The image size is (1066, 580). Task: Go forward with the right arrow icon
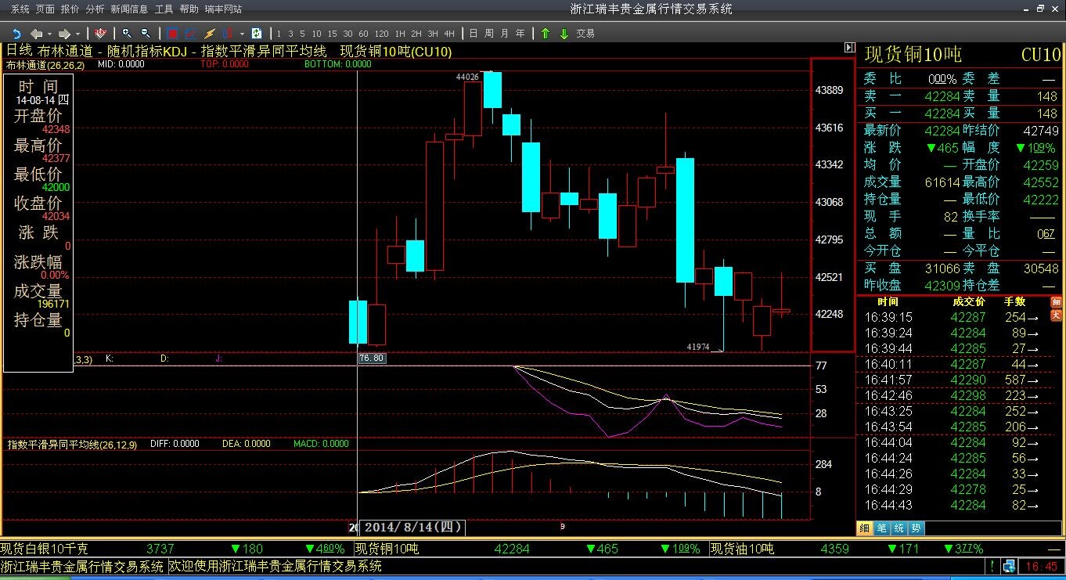click(65, 34)
